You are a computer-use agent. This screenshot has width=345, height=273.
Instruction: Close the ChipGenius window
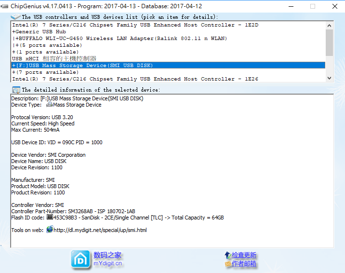click(x=335, y=6)
